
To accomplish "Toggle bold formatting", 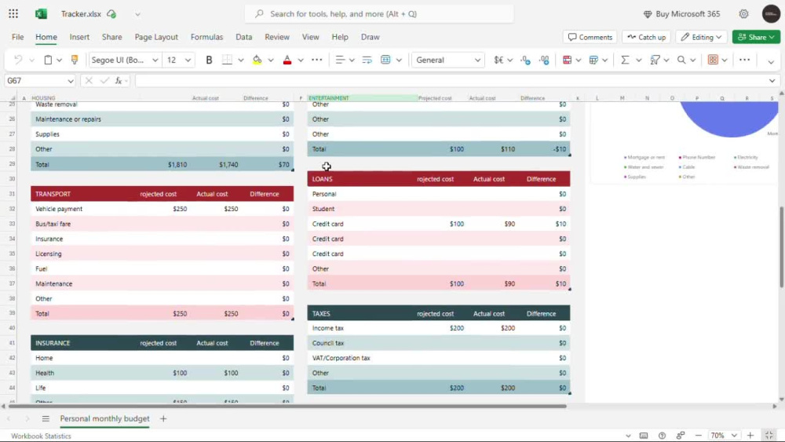I will [209, 60].
